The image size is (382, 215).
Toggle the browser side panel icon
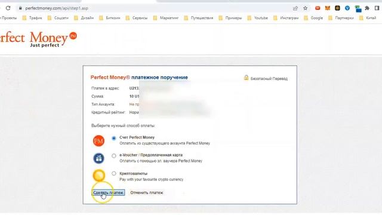tap(377, 8)
